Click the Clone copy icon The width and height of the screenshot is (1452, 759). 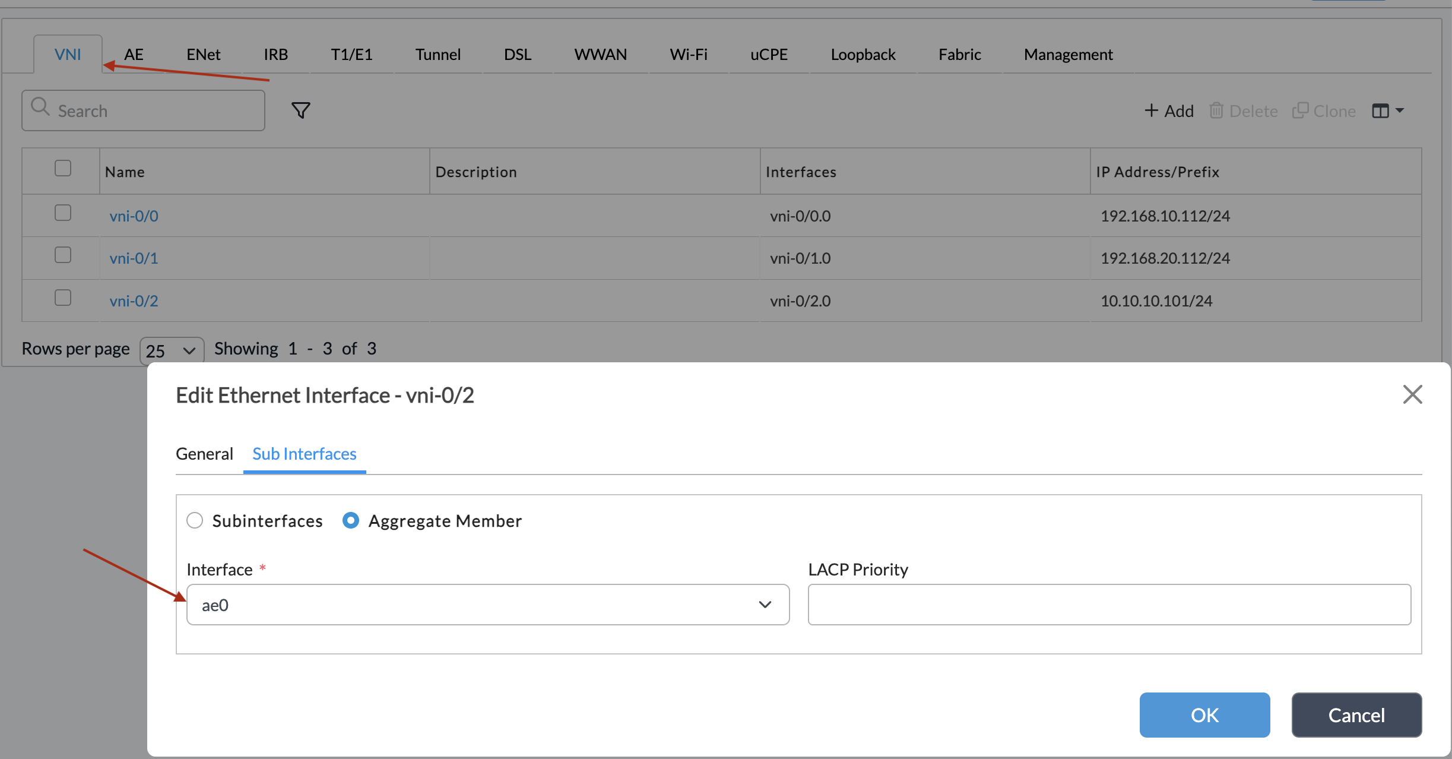pyautogui.click(x=1300, y=110)
